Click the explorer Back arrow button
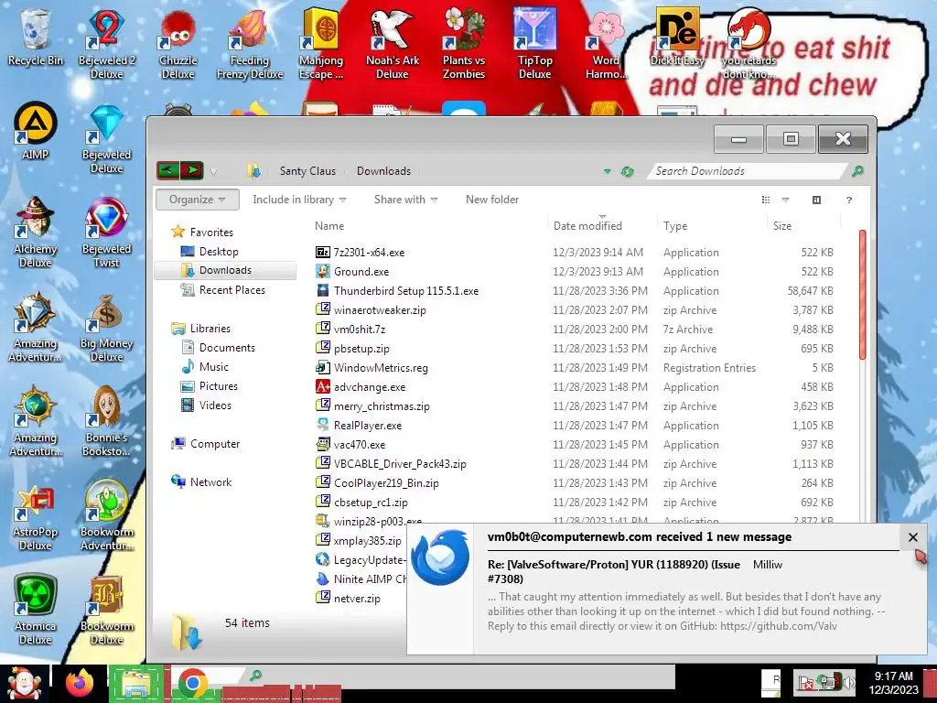 [168, 171]
